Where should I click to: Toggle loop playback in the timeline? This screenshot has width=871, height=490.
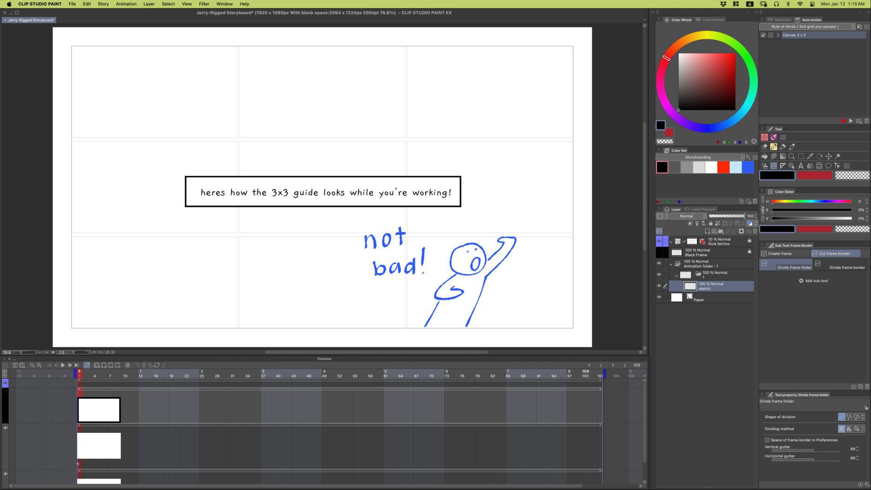pyautogui.click(x=86, y=365)
